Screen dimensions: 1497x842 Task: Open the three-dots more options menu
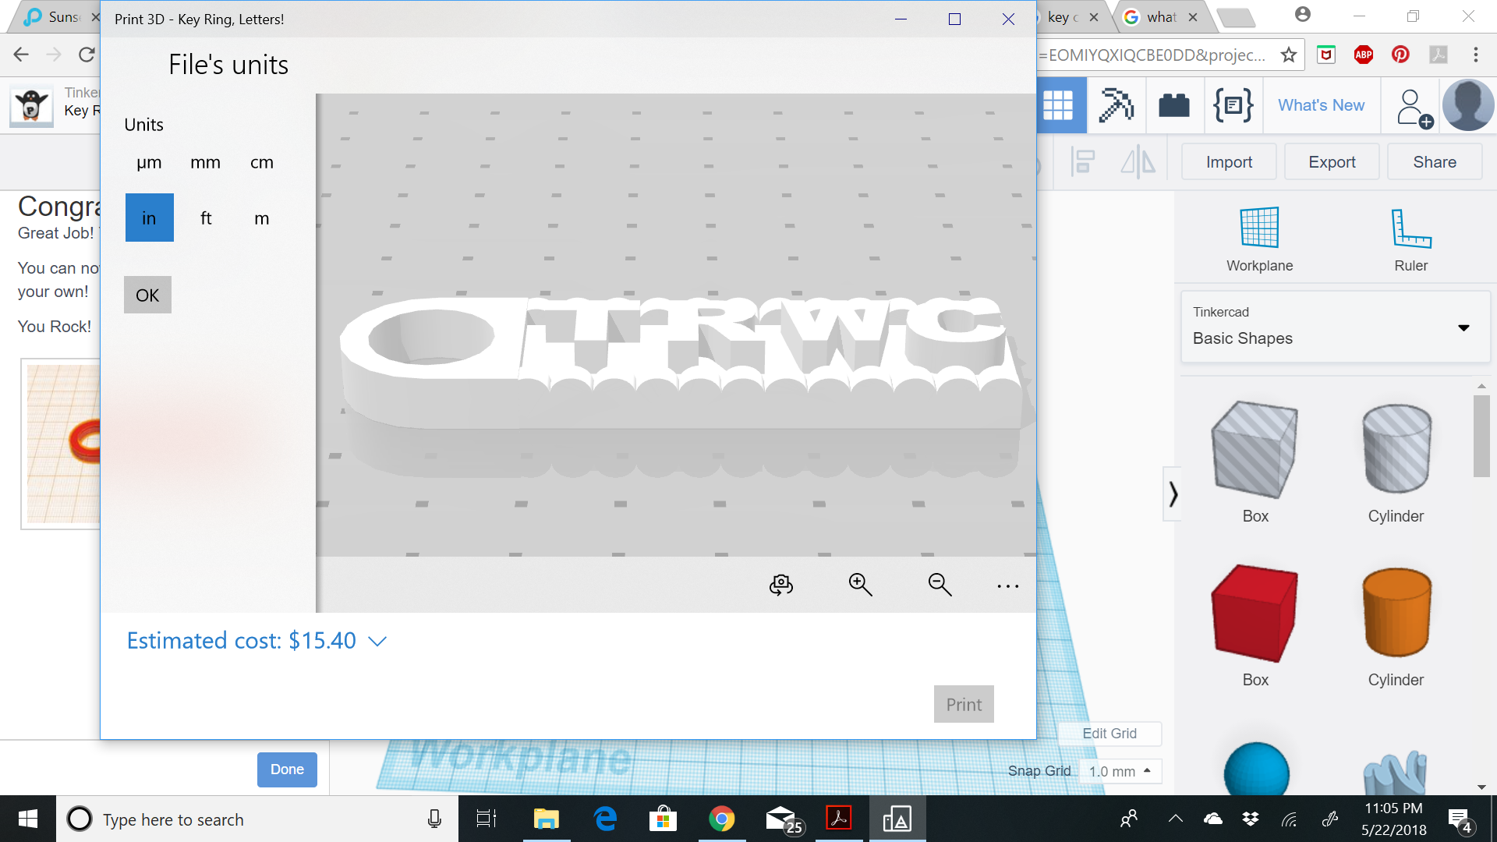point(1007,586)
